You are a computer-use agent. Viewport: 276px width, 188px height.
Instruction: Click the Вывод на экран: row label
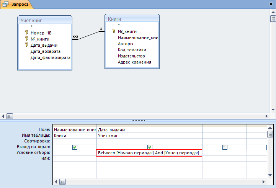coord(33,147)
